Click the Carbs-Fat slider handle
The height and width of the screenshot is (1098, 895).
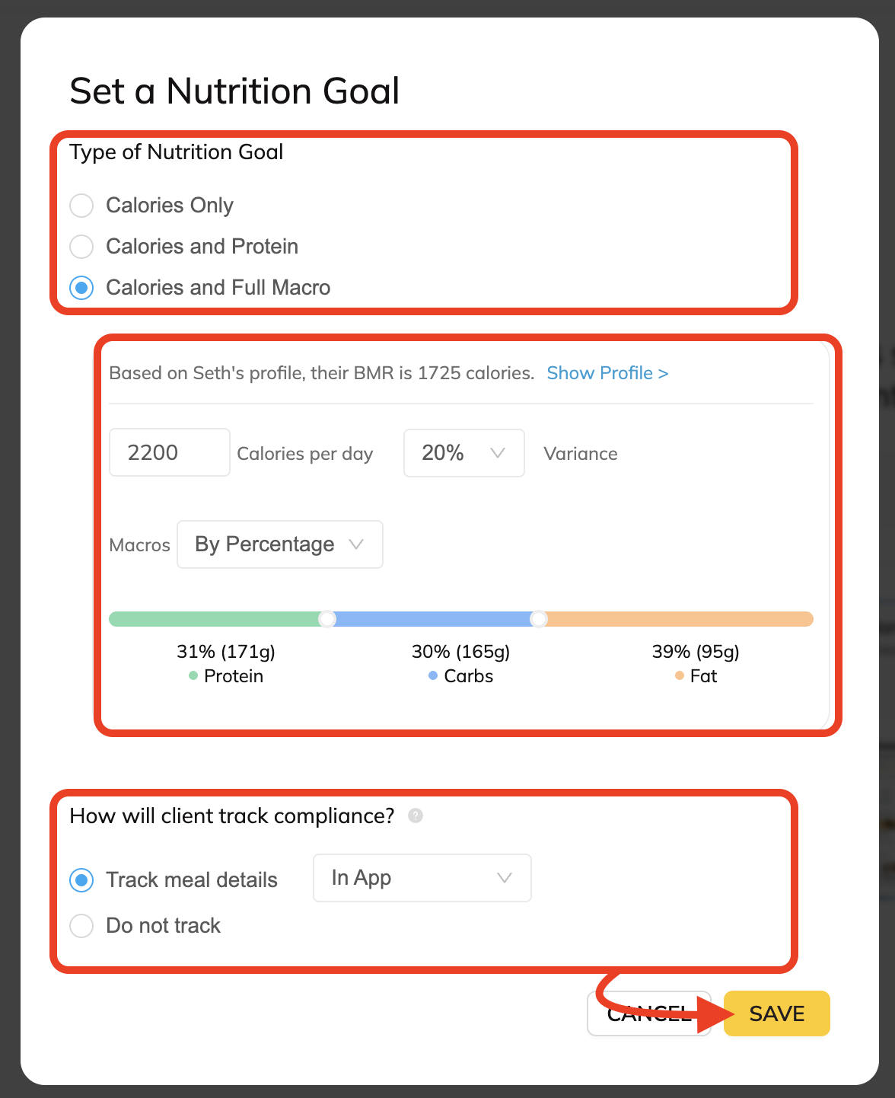click(538, 619)
